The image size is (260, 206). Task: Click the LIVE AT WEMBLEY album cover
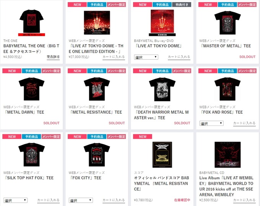coord(227,155)
